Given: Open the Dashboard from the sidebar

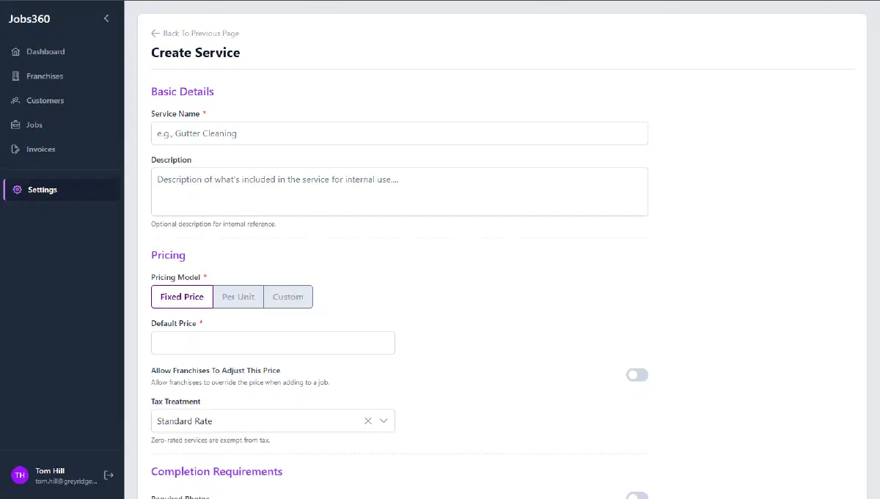Looking at the screenshot, I should point(45,51).
